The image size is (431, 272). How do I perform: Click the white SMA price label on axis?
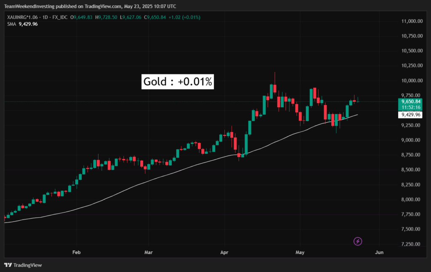(410, 115)
